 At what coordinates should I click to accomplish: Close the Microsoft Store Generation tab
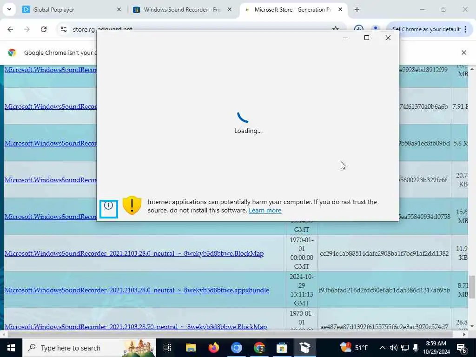[x=340, y=10]
